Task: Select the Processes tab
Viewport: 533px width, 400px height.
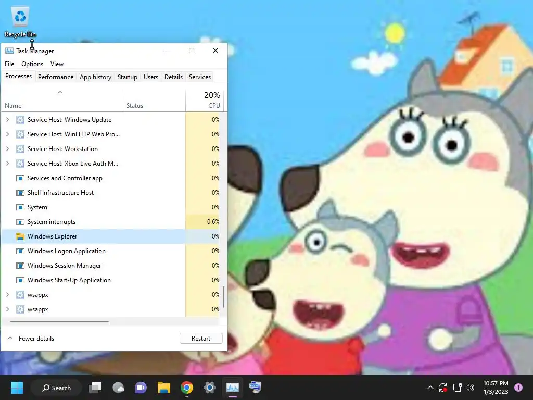Action: click(18, 76)
